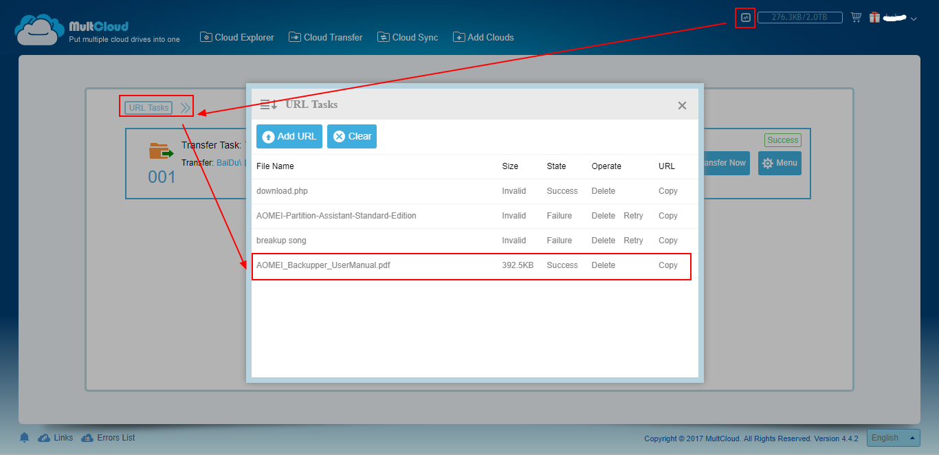The height and width of the screenshot is (455, 939).
Task: Click the gift box icon
Action: (x=874, y=18)
